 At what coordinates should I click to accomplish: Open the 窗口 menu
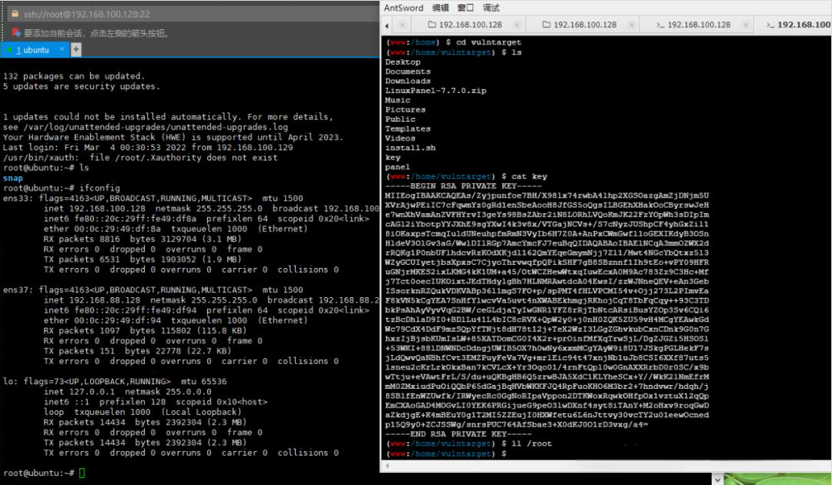[x=465, y=8]
